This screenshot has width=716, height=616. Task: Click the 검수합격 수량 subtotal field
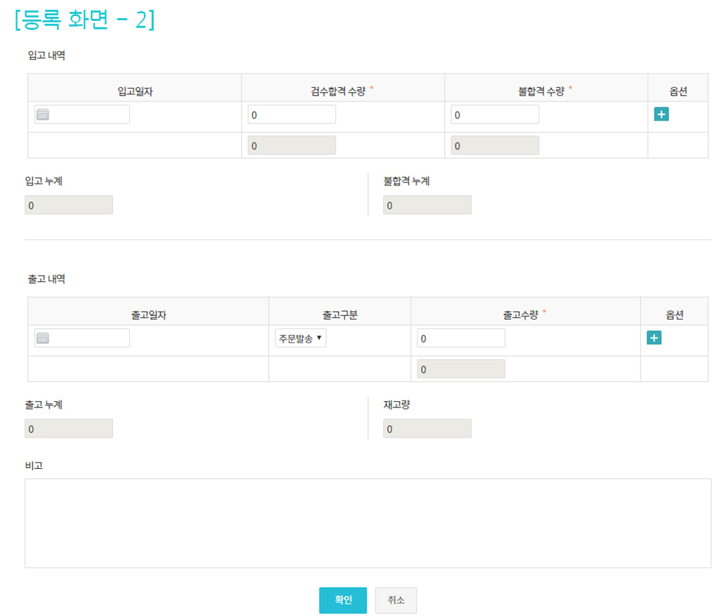coord(291,145)
